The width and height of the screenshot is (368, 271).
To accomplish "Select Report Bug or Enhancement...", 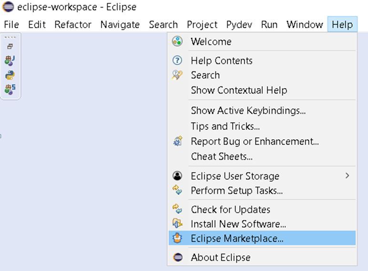I will coord(262,141).
